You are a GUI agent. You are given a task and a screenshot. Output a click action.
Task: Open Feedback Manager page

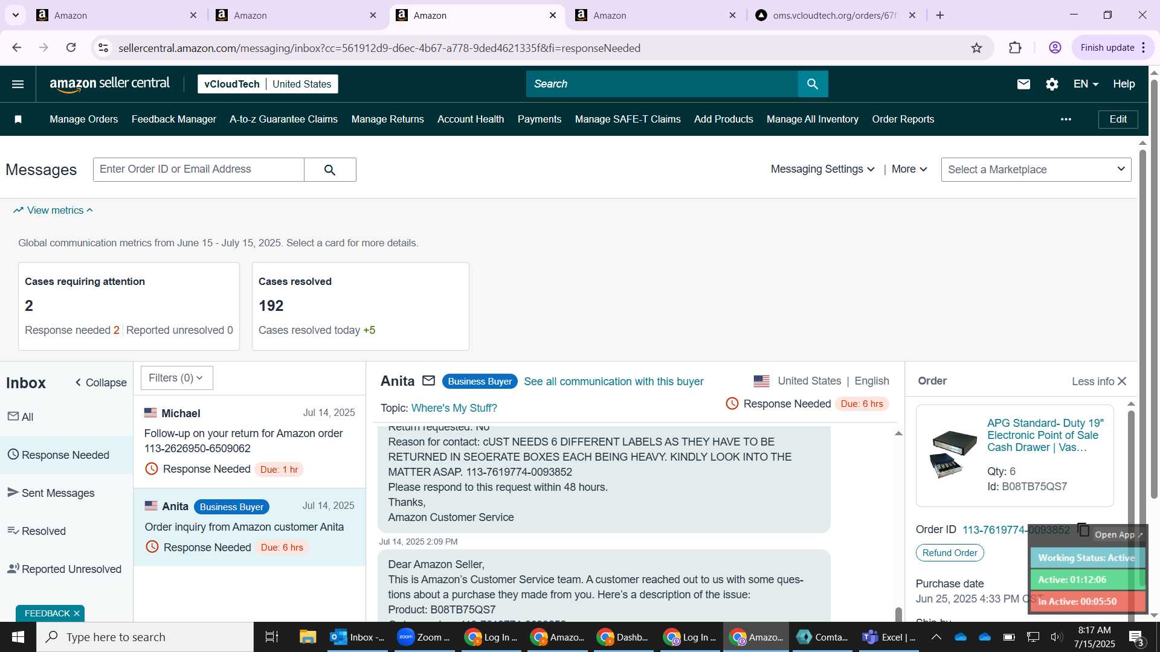click(174, 120)
